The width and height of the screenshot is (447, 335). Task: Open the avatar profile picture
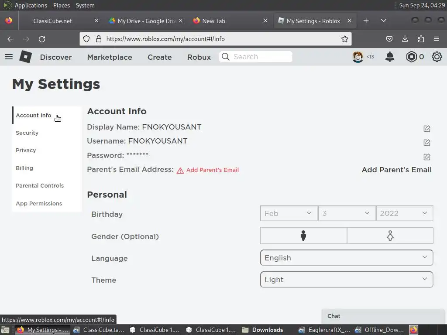(x=358, y=57)
